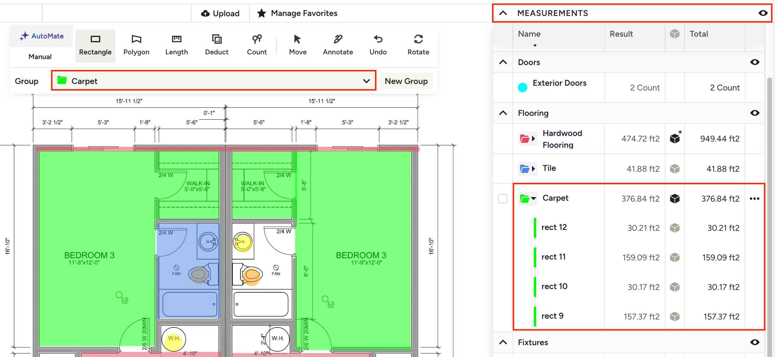The height and width of the screenshot is (357, 775).
Task: Activate the Length measurement tool
Action: click(176, 46)
